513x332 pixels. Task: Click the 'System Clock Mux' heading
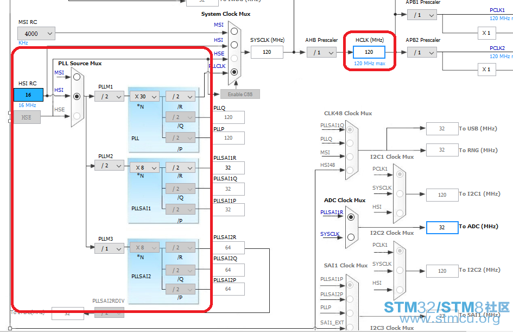(x=226, y=14)
